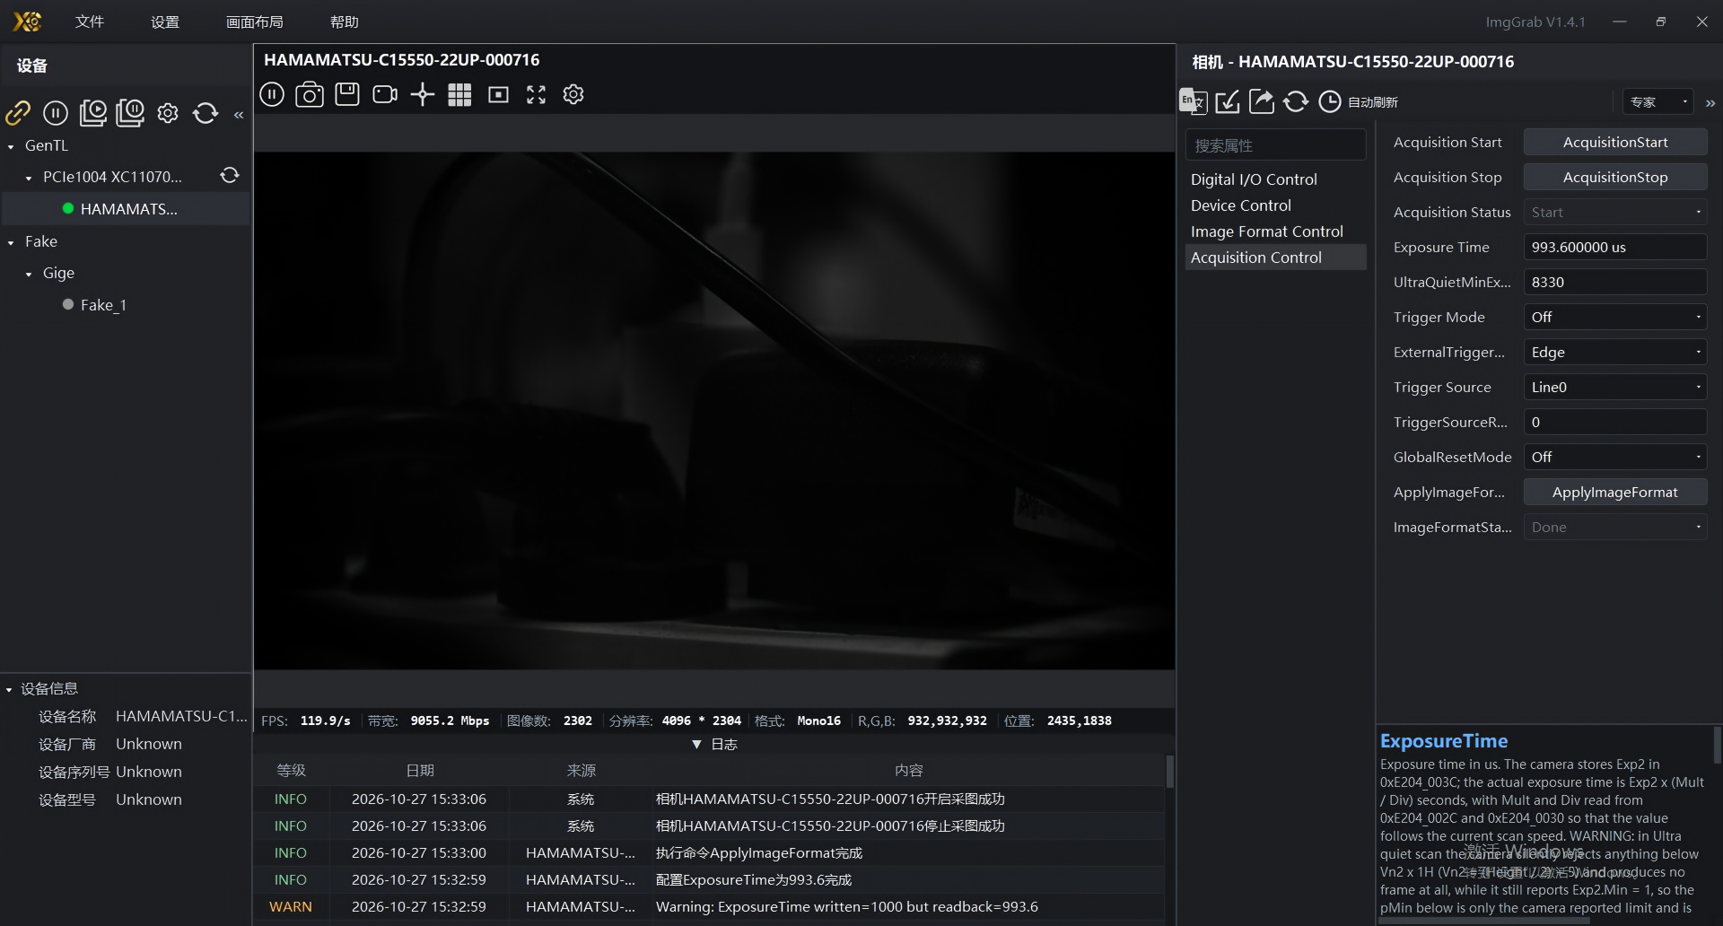1723x926 pixels.
Task: Open device panel settings gear
Action: point(168,113)
